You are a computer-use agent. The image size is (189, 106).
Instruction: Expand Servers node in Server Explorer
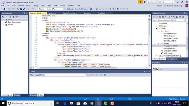pos(3,25)
